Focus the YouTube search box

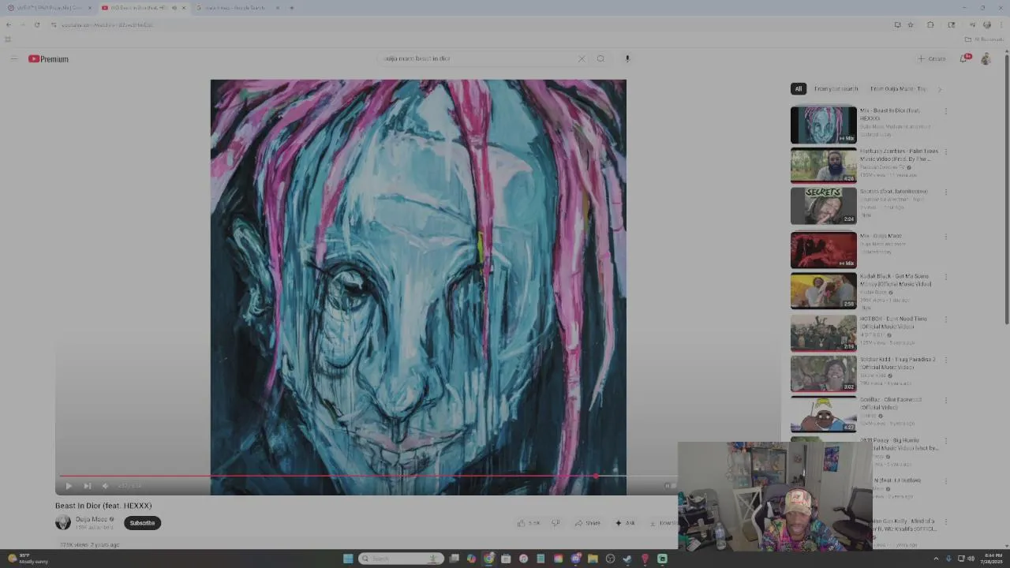[x=477, y=58]
